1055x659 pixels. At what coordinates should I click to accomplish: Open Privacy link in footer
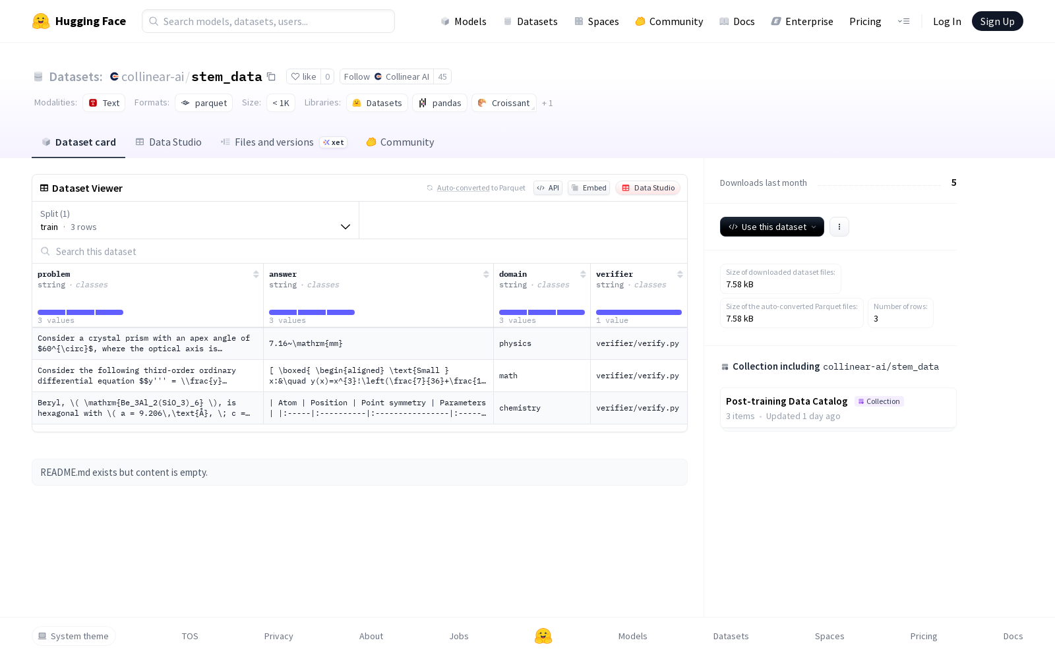tap(278, 636)
